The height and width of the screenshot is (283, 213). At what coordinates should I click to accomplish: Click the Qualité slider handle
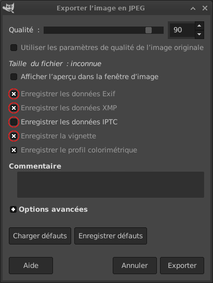[x=149, y=30]
